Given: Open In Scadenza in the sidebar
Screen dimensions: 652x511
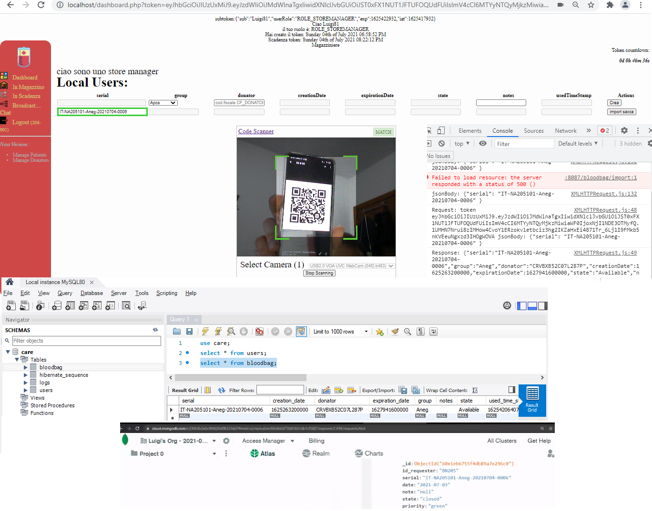Looking at the screenshot, I should click(26, 96).
